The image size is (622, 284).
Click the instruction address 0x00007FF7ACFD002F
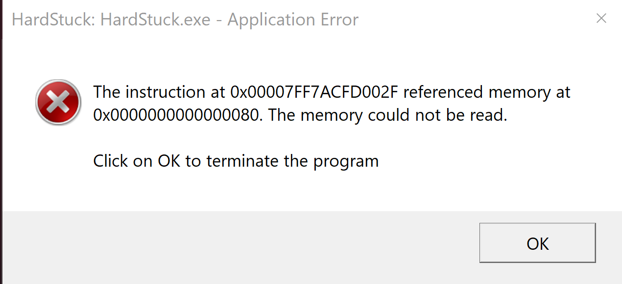pyautogui.click(x=314, y=92)
